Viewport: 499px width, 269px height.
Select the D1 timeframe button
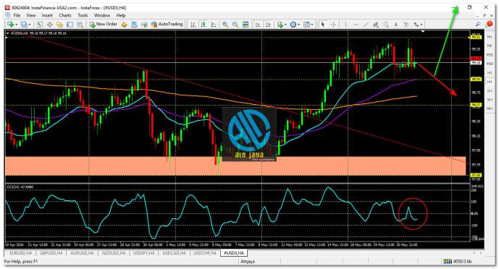[x=490, y=91]
